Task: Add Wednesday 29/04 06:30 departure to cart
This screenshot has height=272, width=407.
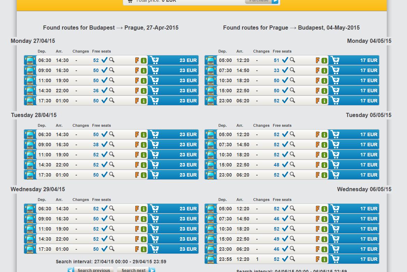Action: click(154, 209)
